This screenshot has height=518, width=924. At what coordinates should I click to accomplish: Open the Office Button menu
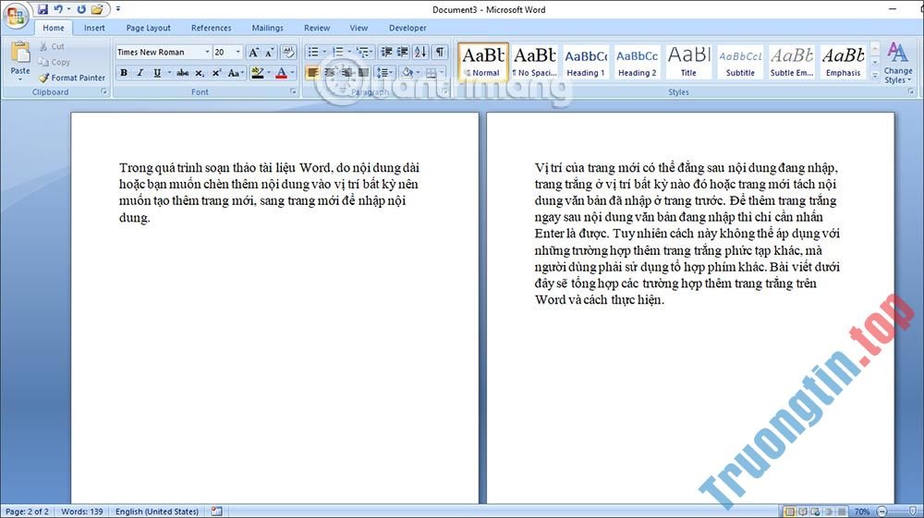pos(16,16)
